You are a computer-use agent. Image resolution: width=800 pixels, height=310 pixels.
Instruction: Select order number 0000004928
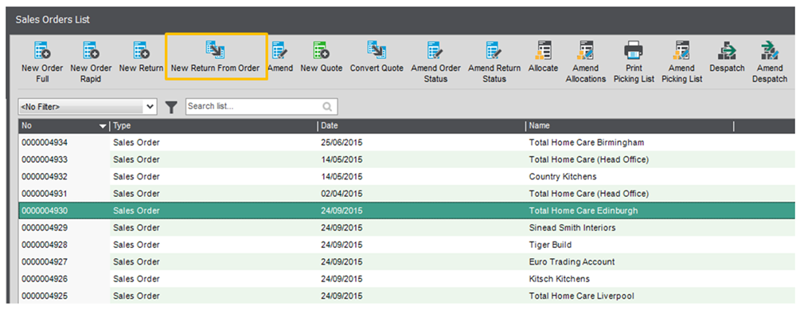[x=45, y=245]
